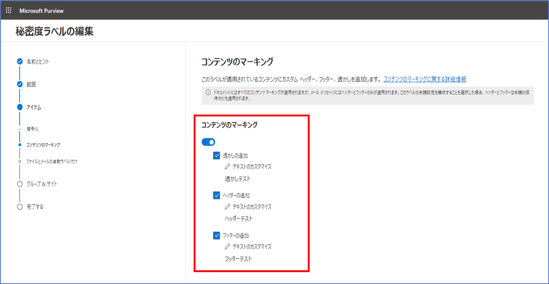
Task: Click the Microsoft Purview title in top bar
Action: click(x=42, y=11)
